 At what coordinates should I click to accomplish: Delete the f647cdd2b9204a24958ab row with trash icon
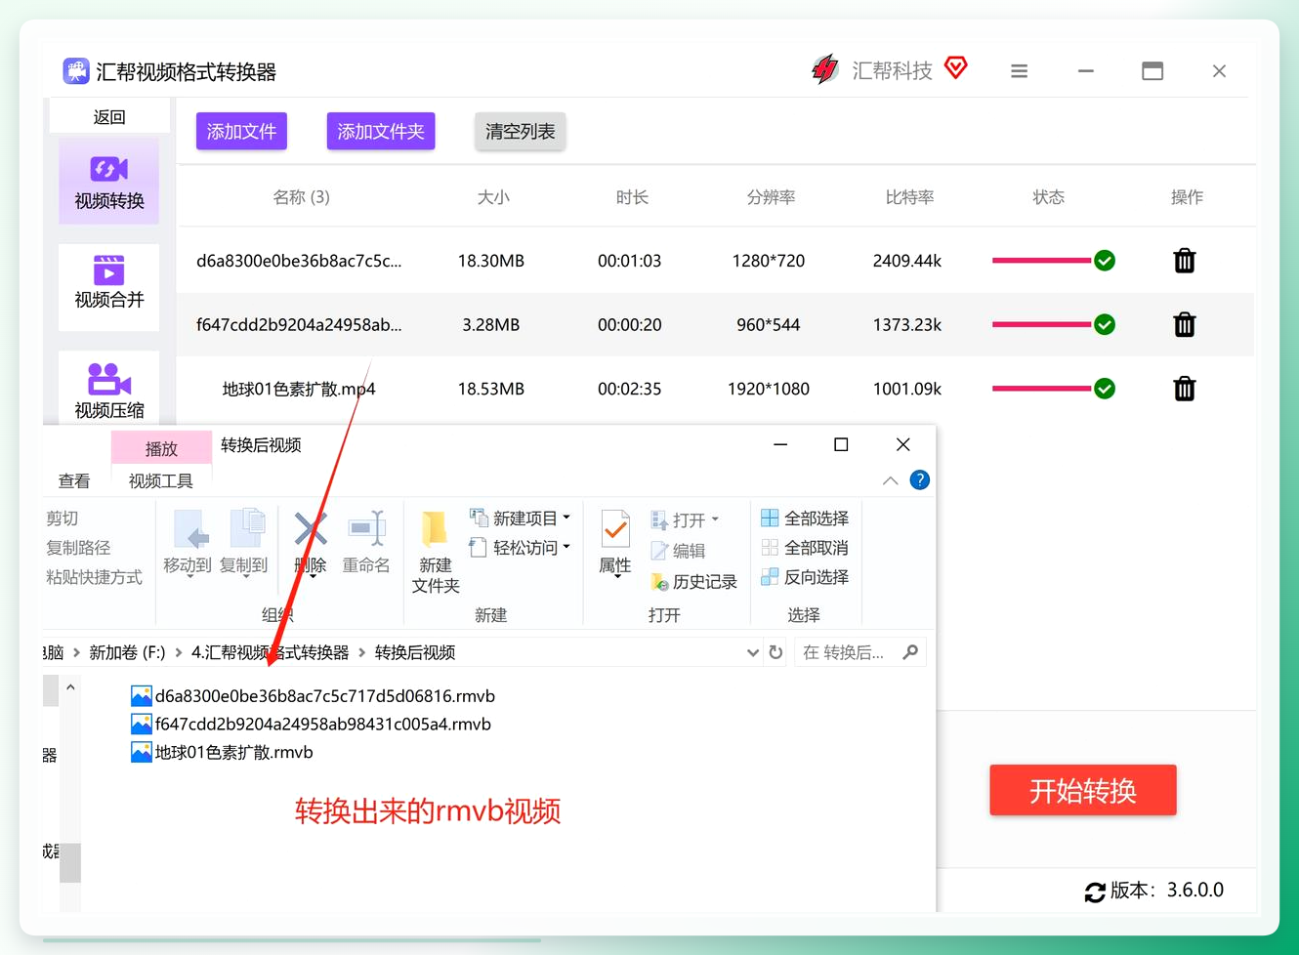1184,324
